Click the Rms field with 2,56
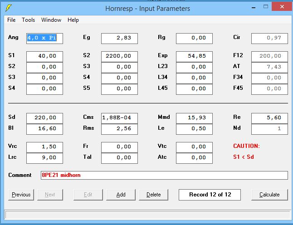Viewport: 293px width, 225px height. (x=119, y=129)
